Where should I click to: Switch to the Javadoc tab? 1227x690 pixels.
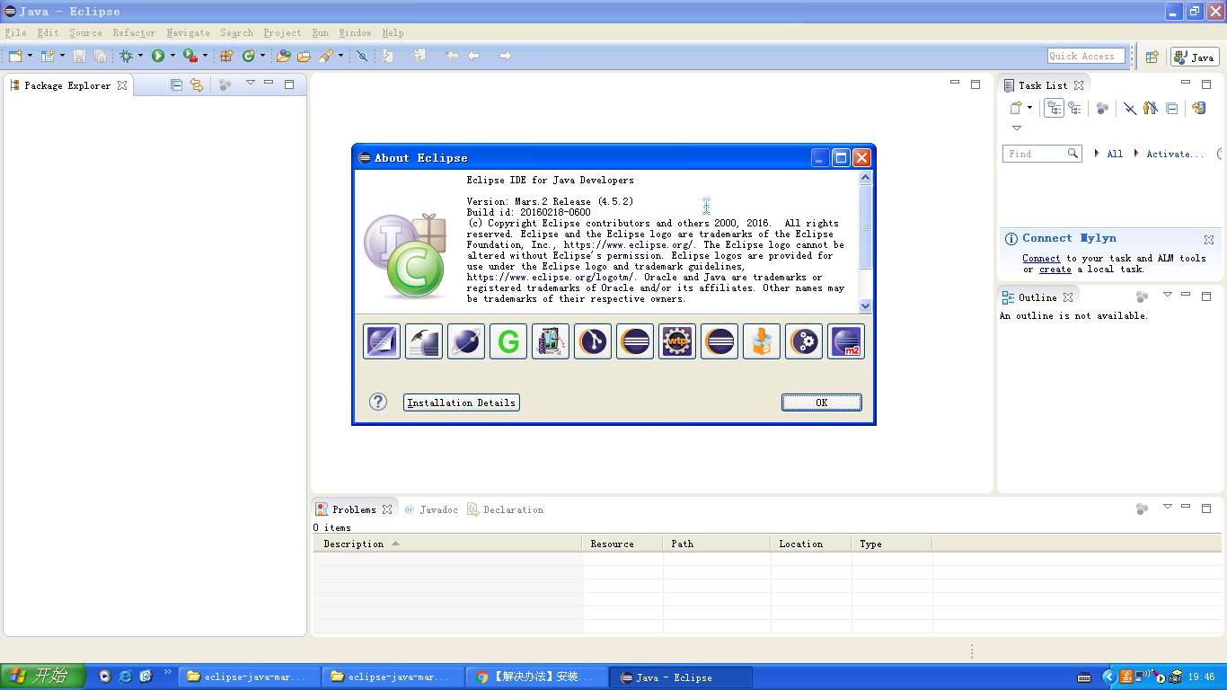pos(432,509)
